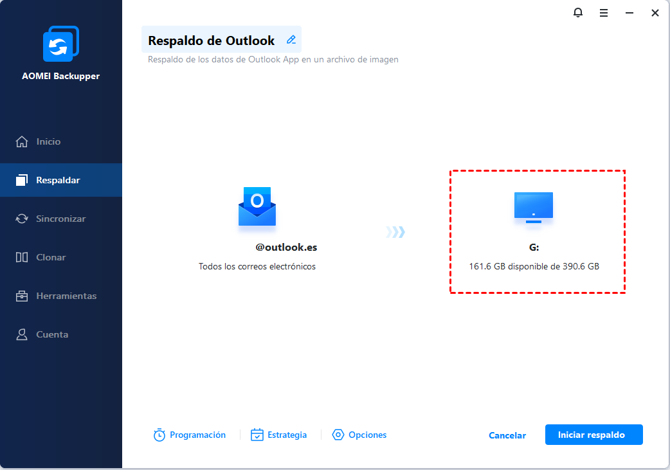Open Opciones settings
Screen dimensions: 670x470
(359, 435)
